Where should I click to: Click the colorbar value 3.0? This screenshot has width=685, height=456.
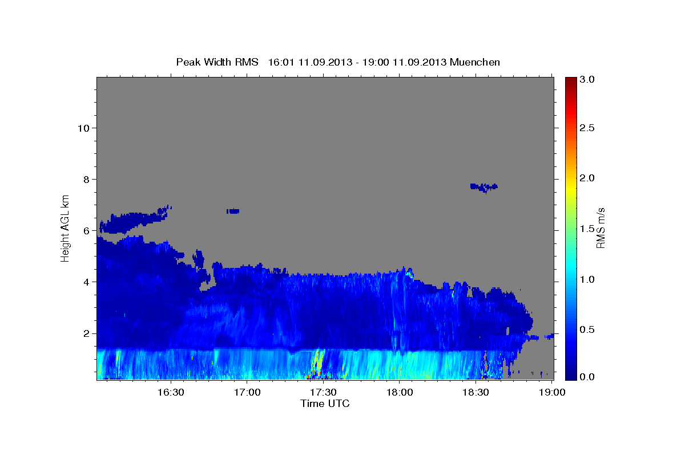(587, 79)
